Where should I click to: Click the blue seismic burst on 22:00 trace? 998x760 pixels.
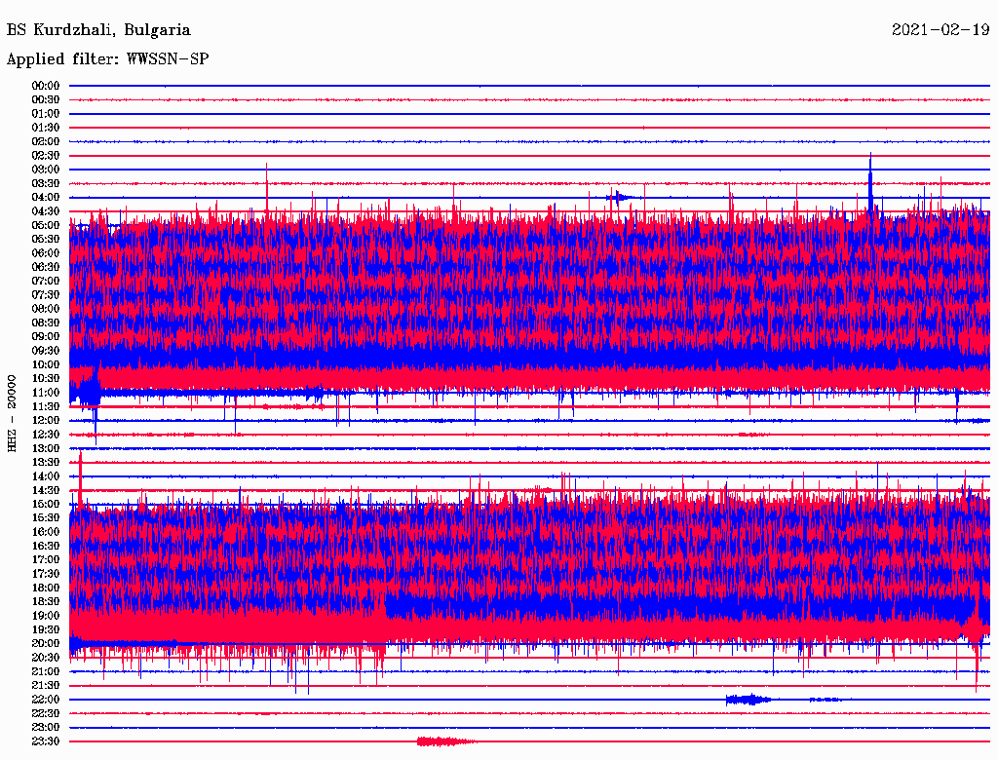748,699
